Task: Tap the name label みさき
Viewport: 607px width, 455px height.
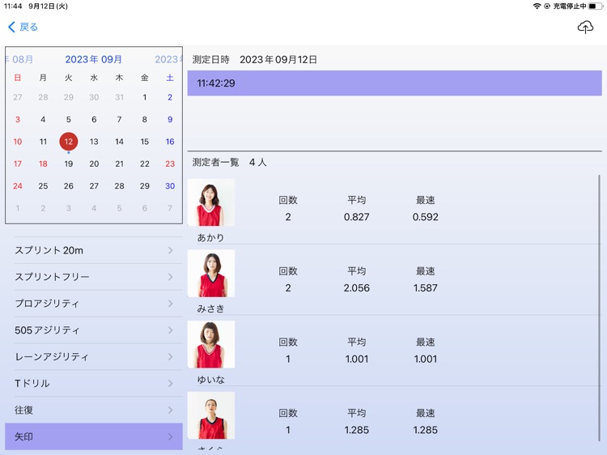Action: (210, 308)
